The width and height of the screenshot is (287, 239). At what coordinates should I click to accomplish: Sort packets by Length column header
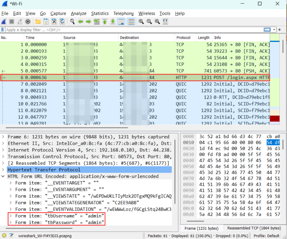coord(204,37)
